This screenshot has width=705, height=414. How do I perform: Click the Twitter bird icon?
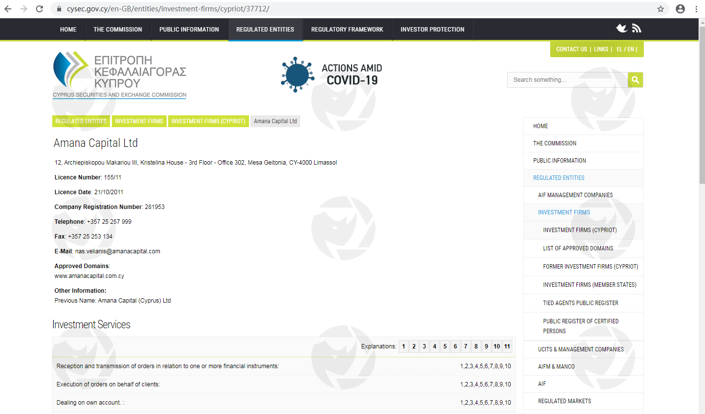click(622, 29)
